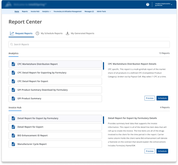This screenshot has width=178, height=165.
Task: Select Detail Report for Export by Formulary row
Action: click(x=55, y=118)
